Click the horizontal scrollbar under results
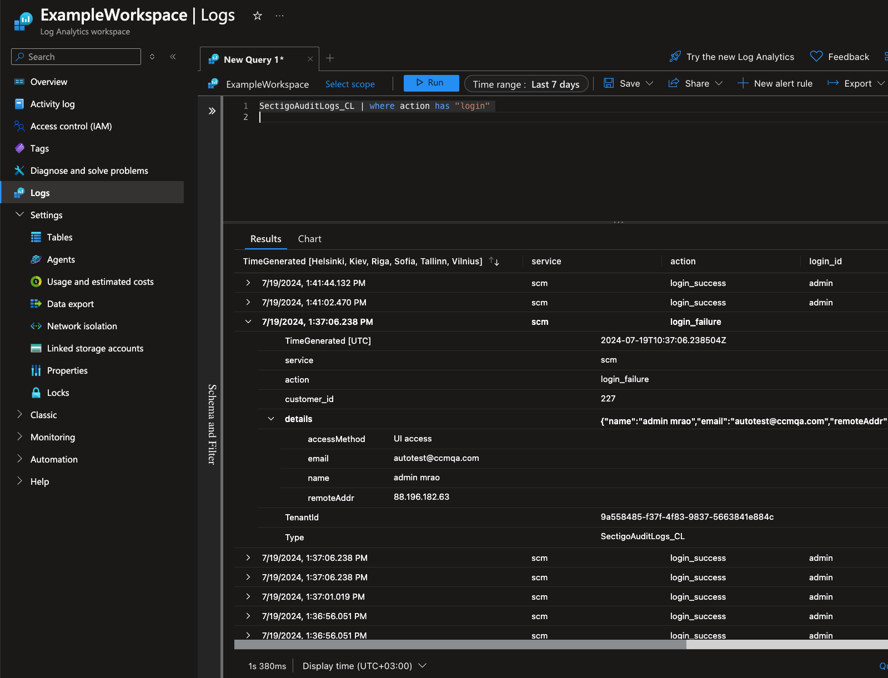 coord(460,645)
